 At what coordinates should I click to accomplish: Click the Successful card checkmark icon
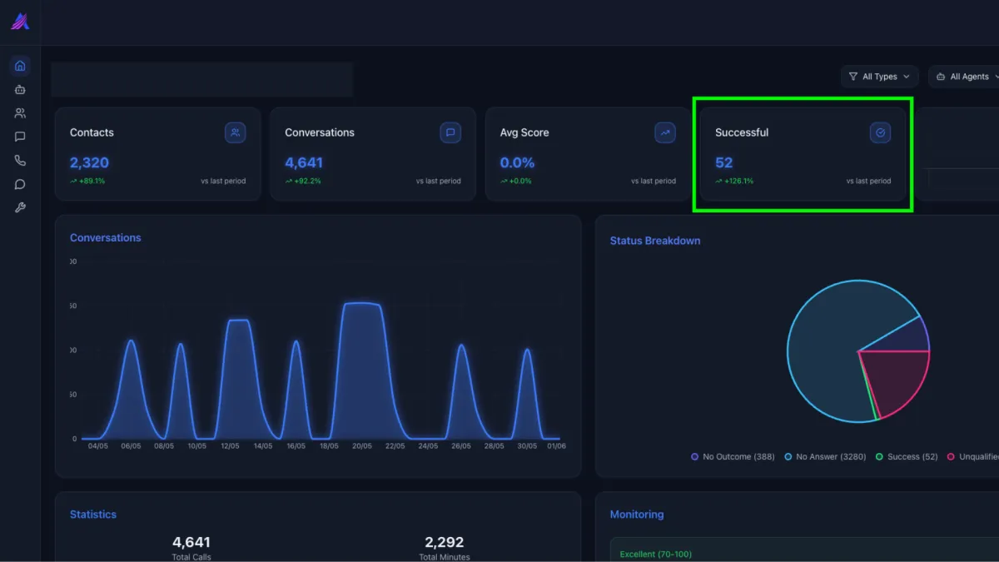coord(880,132)
